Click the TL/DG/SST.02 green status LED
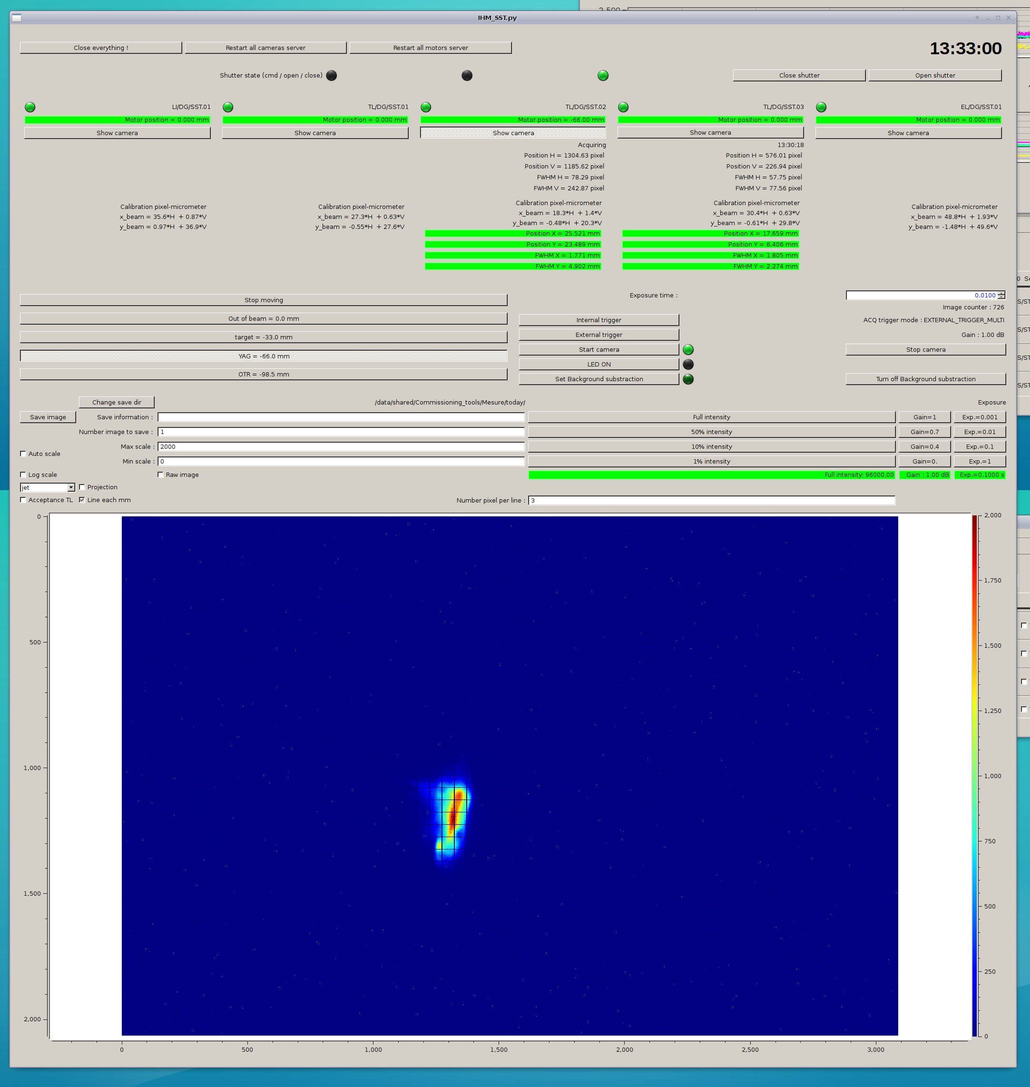This screenshot has height=1087, width=1030. point(425,107)
